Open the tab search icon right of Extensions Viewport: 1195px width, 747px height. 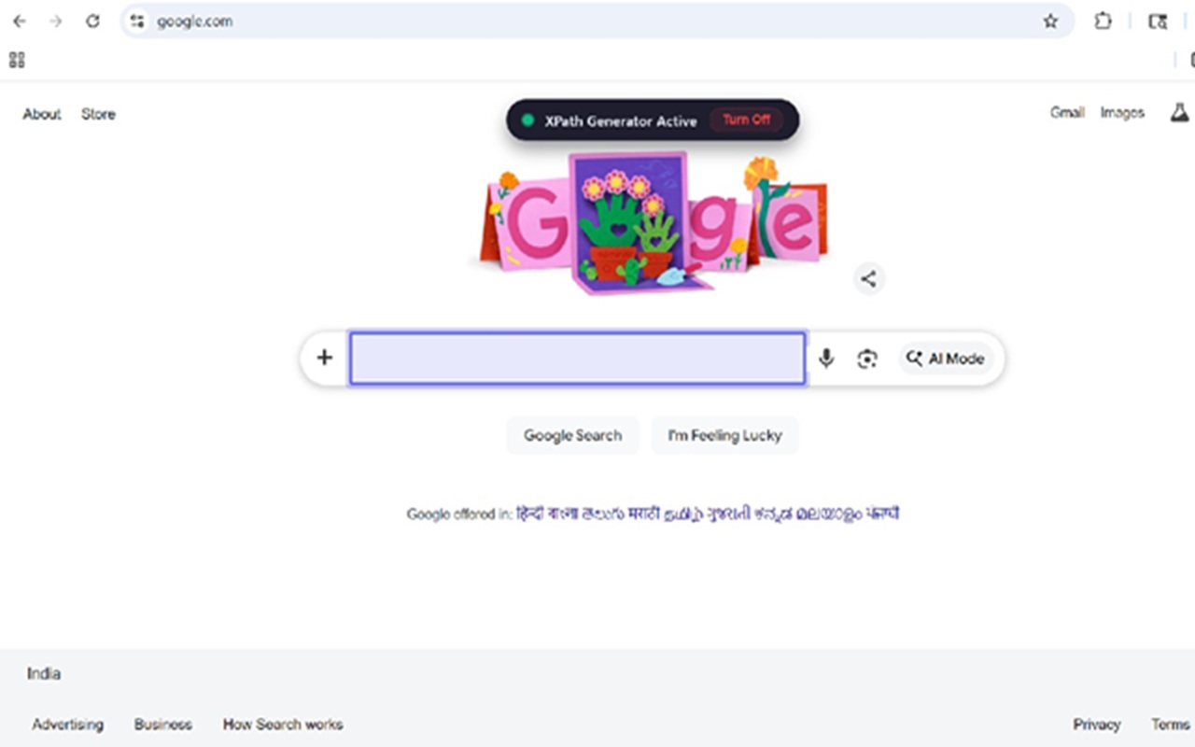pos(1158,21)
